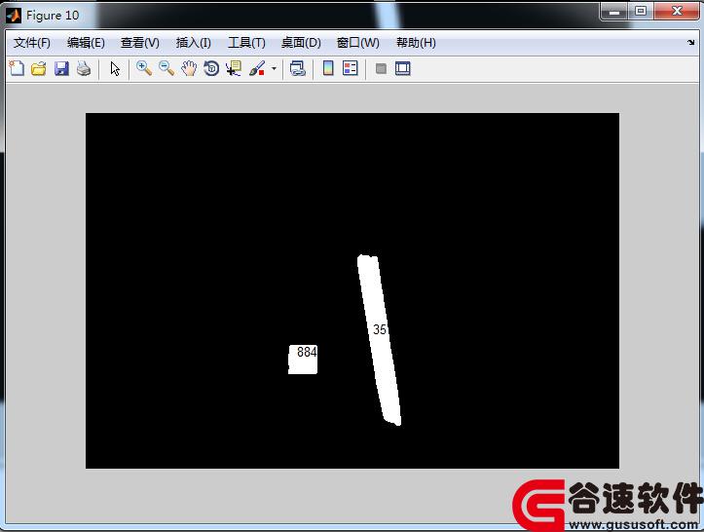Viewport: 704px width, 532px height.
Task: Dock the figure using the arrow icon
Action: click(690, 42)
